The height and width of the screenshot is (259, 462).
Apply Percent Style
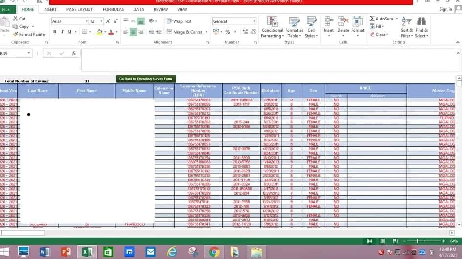[x=227, y=32]
